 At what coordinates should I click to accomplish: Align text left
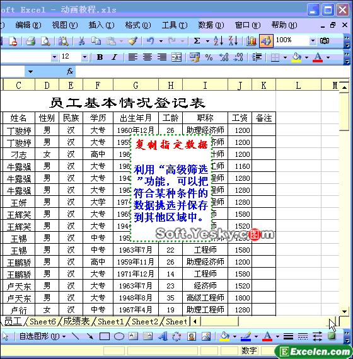133,57
